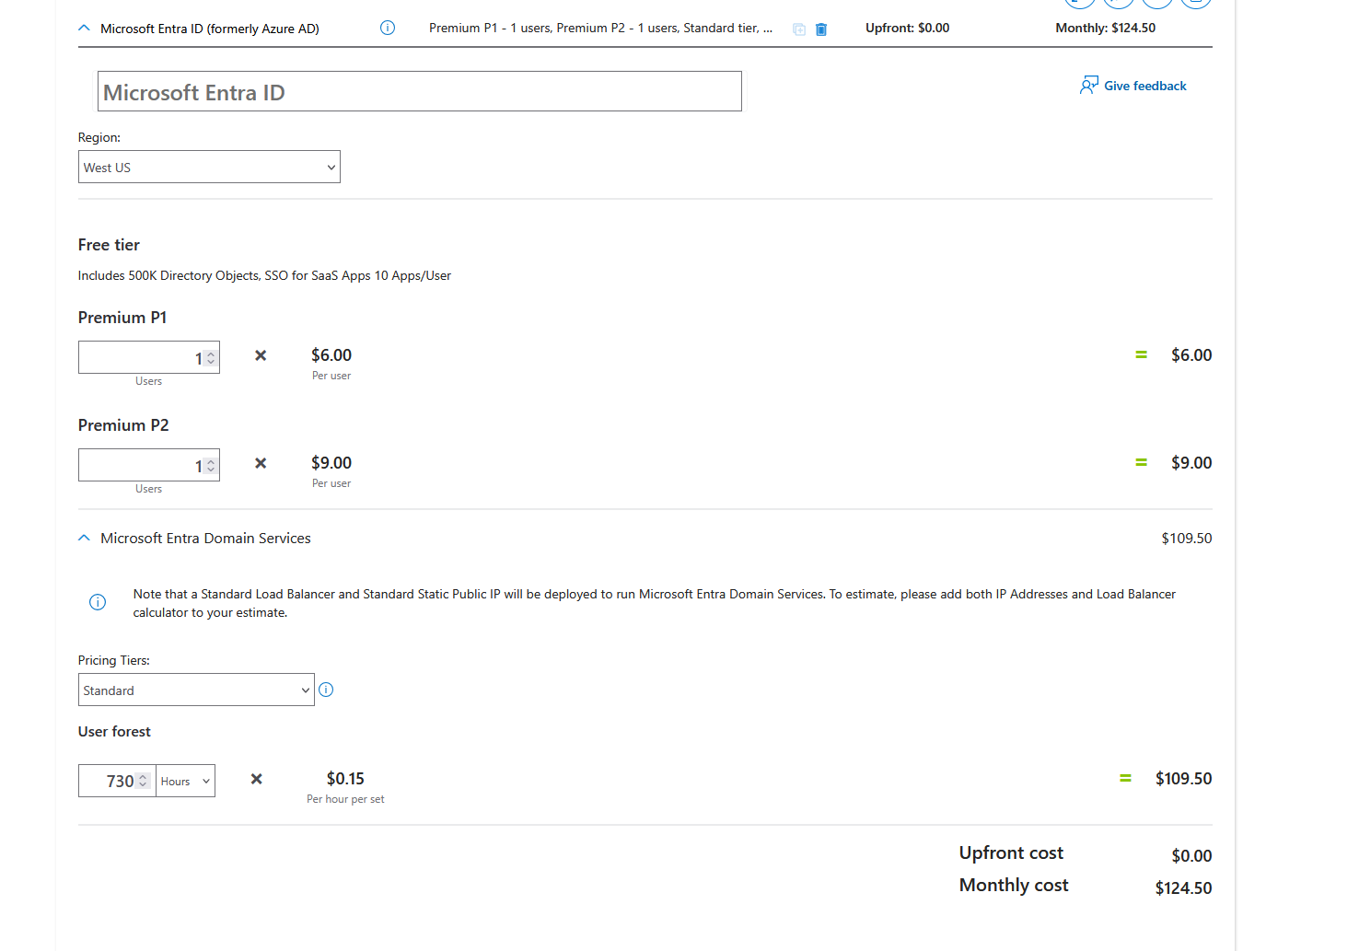Click the header "Monthly: $124.50" summary
1359x951 pixels.
(x=1106, y=28)
